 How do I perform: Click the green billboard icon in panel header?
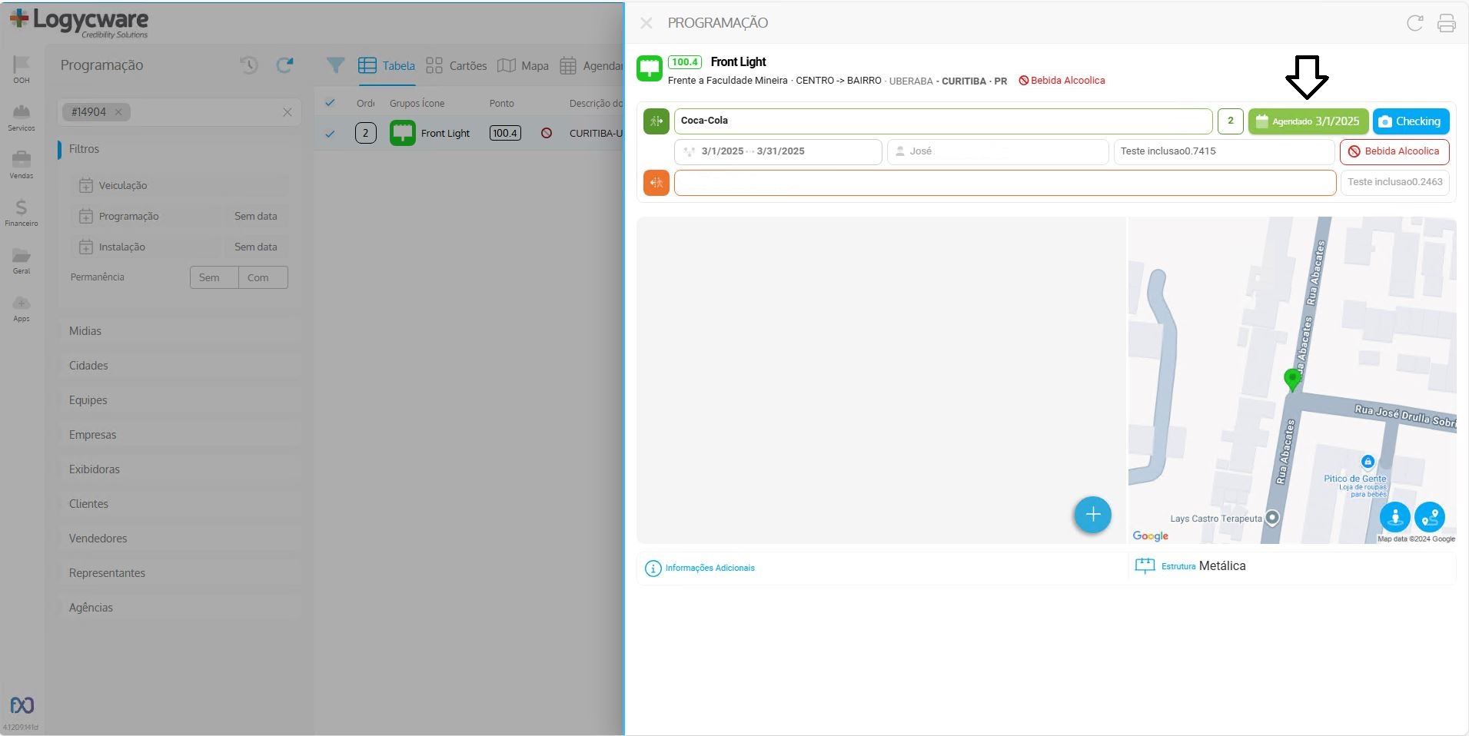click(650, 68)
